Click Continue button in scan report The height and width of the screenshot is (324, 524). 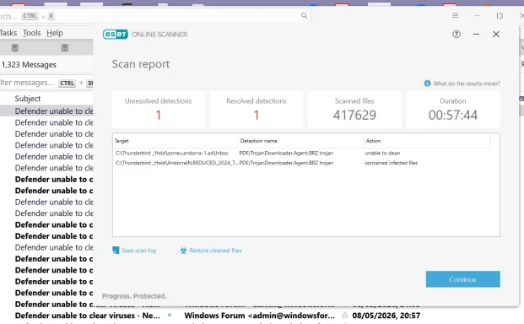tap(463, 279)
